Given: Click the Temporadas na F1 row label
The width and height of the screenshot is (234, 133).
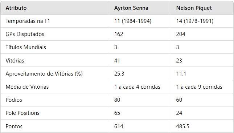Looking at the screenshot, I should point(28,21).
